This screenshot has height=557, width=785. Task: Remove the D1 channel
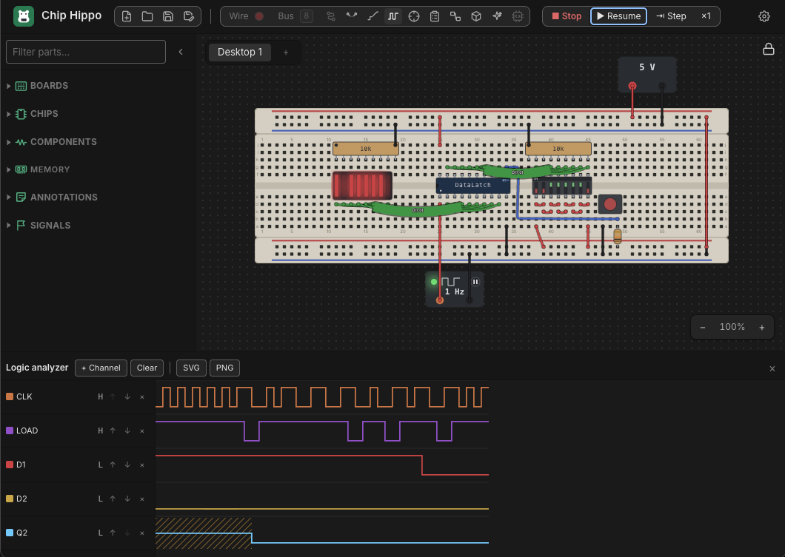coord(142,465)
